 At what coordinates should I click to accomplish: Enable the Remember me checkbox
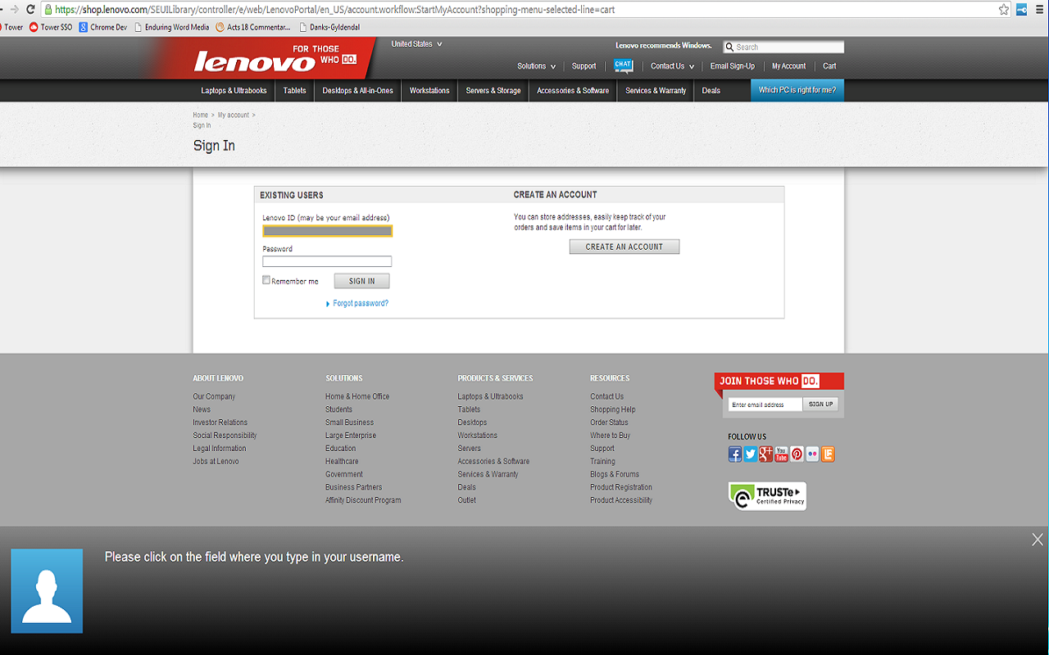[x=266, y=280]
